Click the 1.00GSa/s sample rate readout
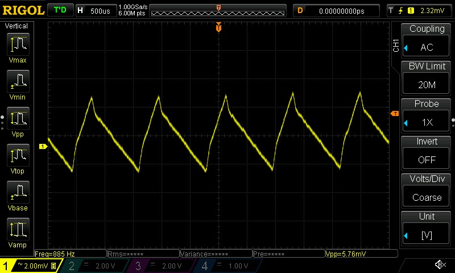Screen dimensions: 455x273 point(133,7)
